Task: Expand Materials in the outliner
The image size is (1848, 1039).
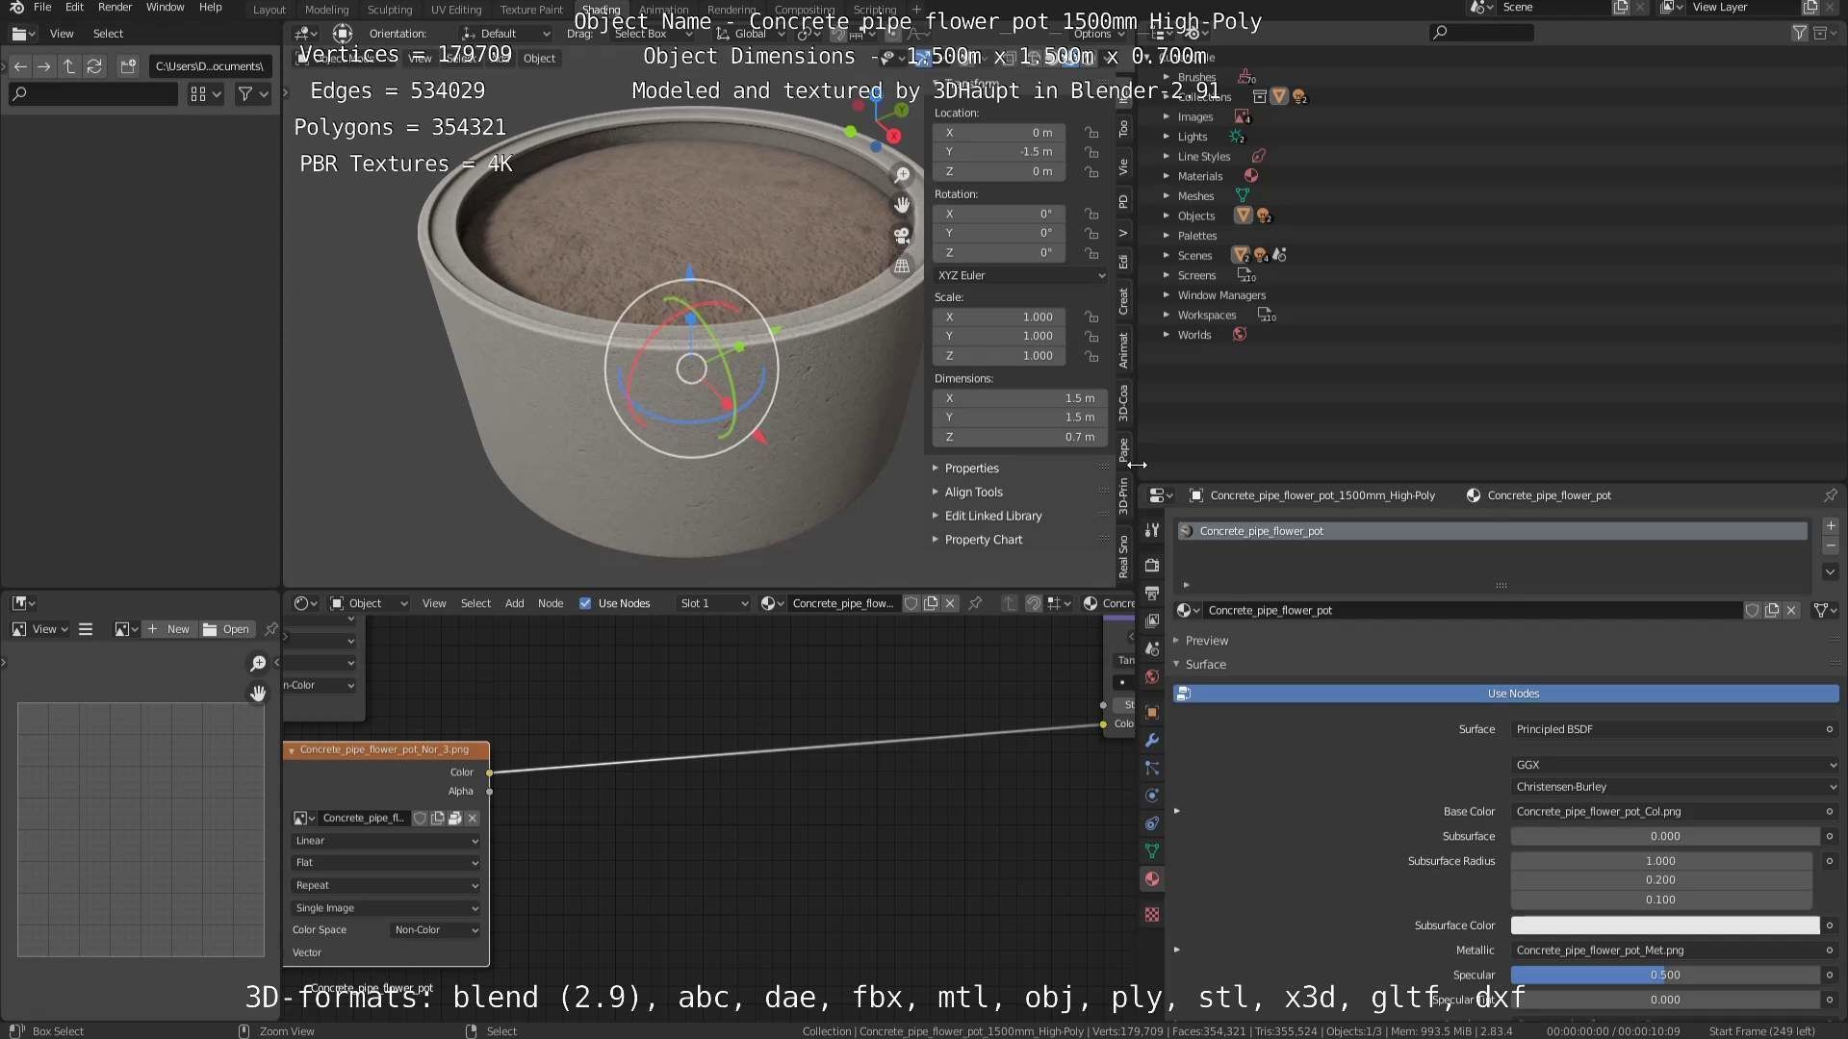Action: point(1166,177)
